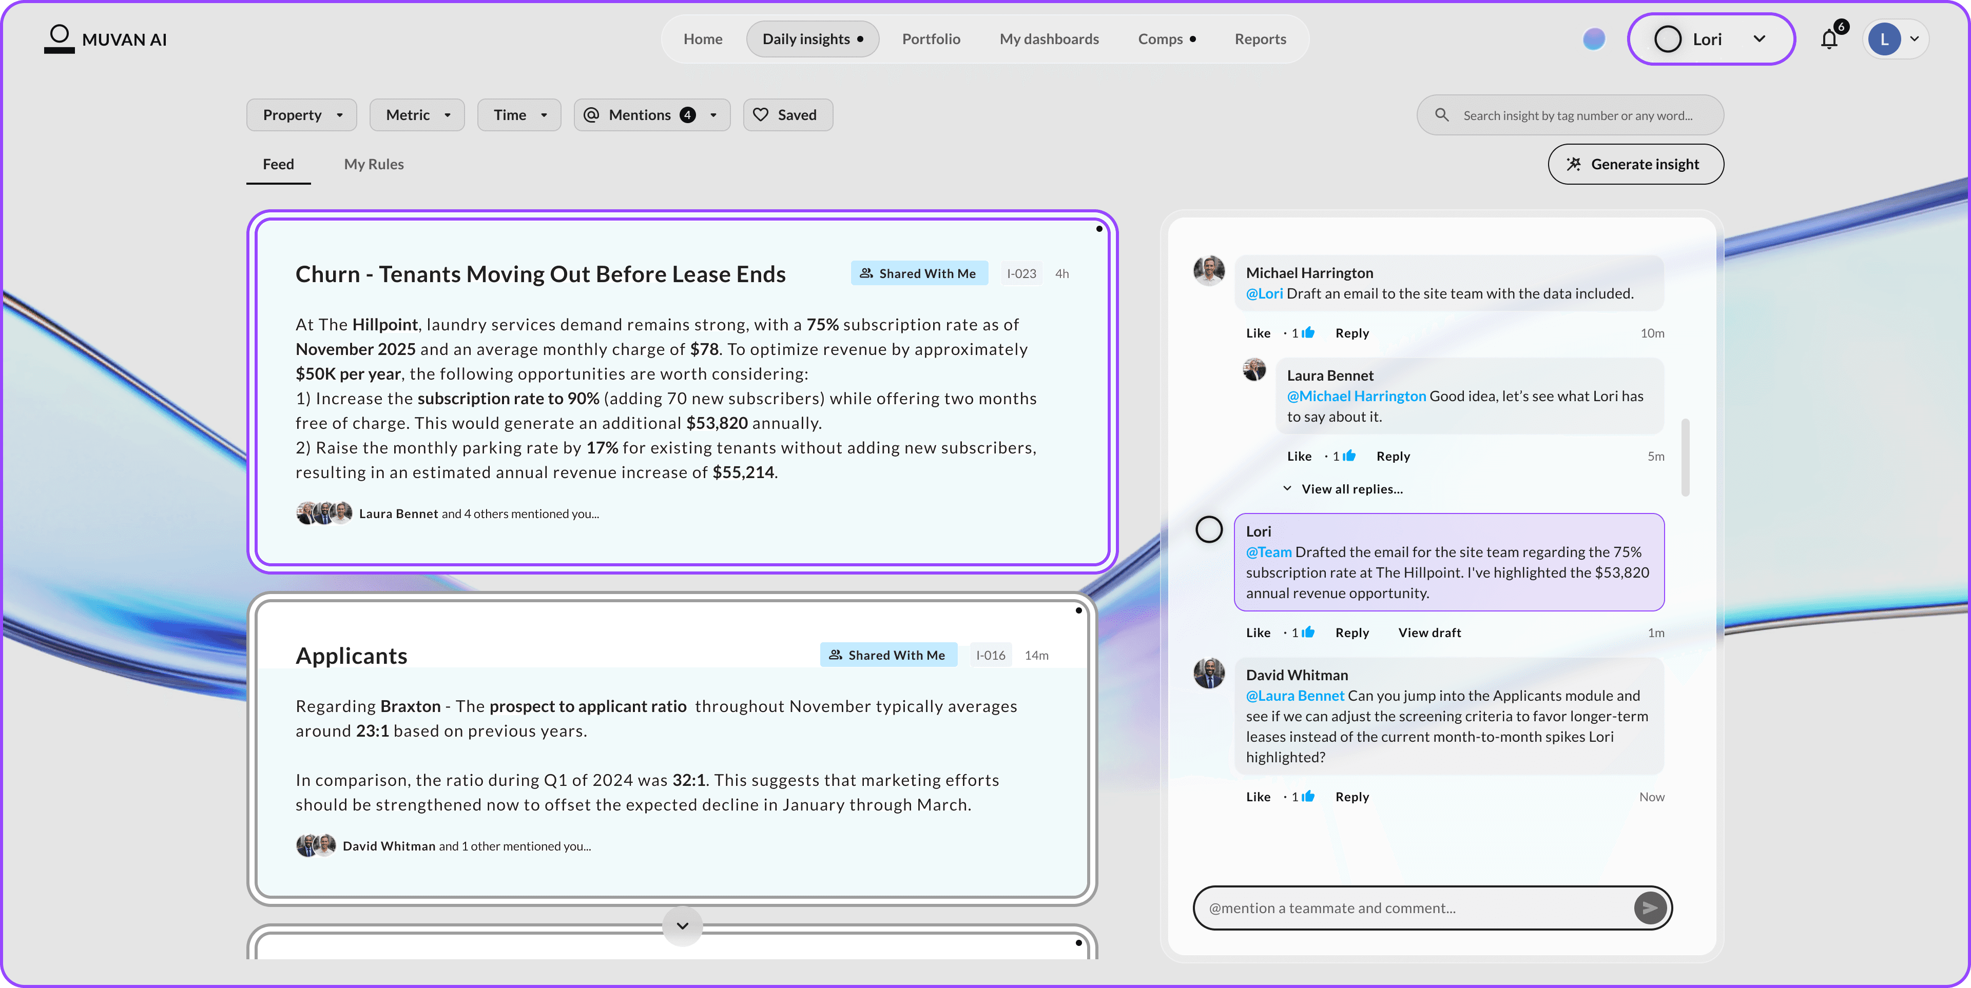
Task: Click thumbs-up icon on Michael Harrington's comment
Action: click(1308, 332)
